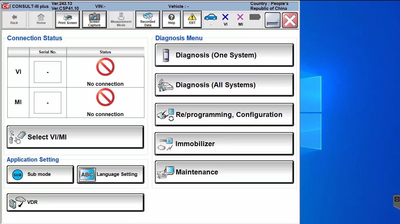
Task: Close the CONSULT-III plus application
Action: click(290, 20)
